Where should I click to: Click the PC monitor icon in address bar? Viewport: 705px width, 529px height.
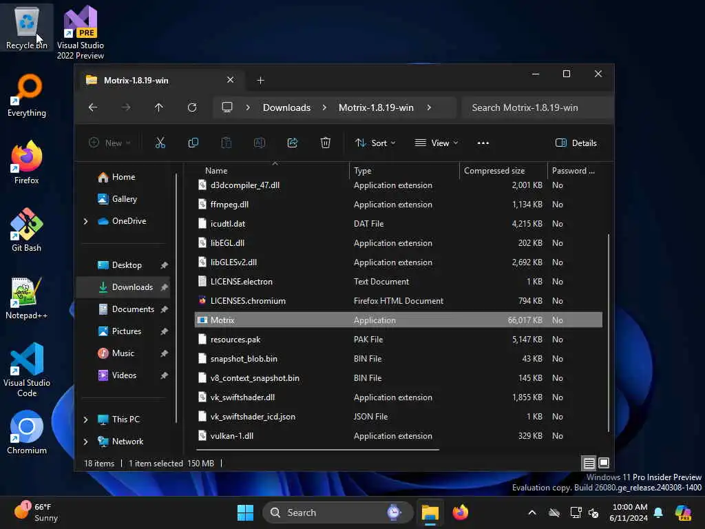(x=227, y=107)
